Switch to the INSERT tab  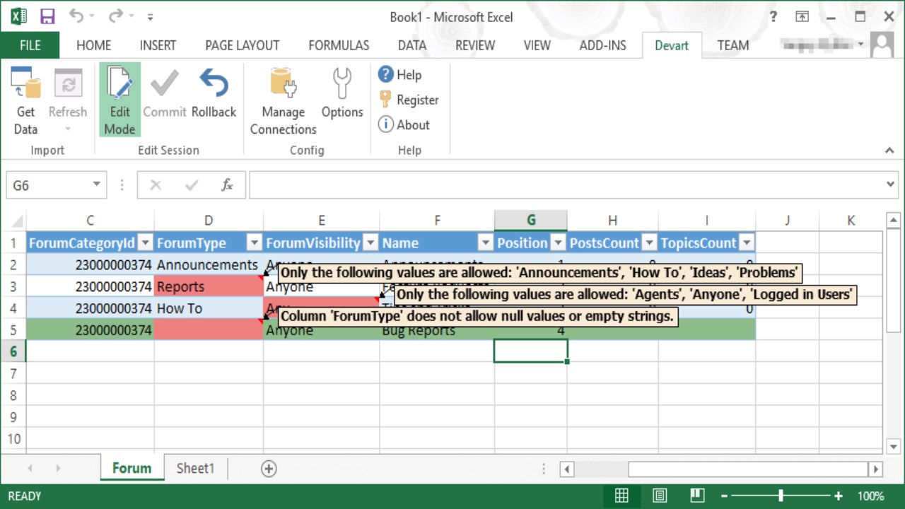pos(158,45)
